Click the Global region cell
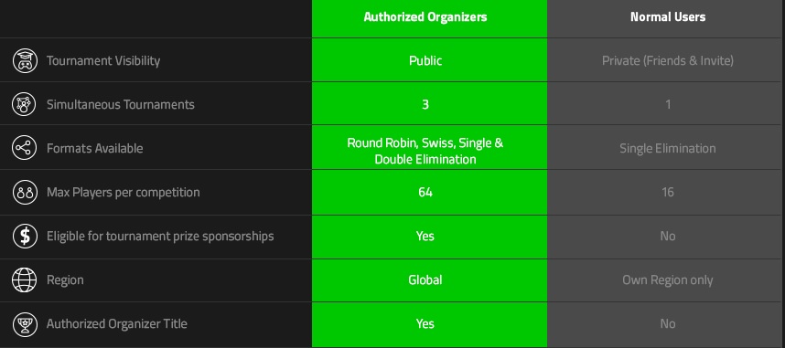 click(x=425, y=280)
